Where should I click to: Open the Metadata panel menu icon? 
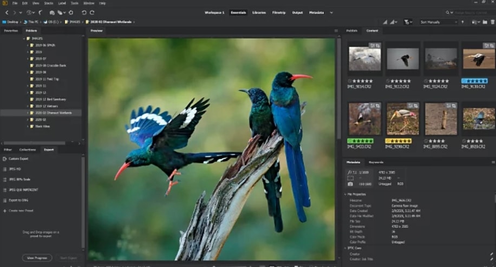coord(493,162)
